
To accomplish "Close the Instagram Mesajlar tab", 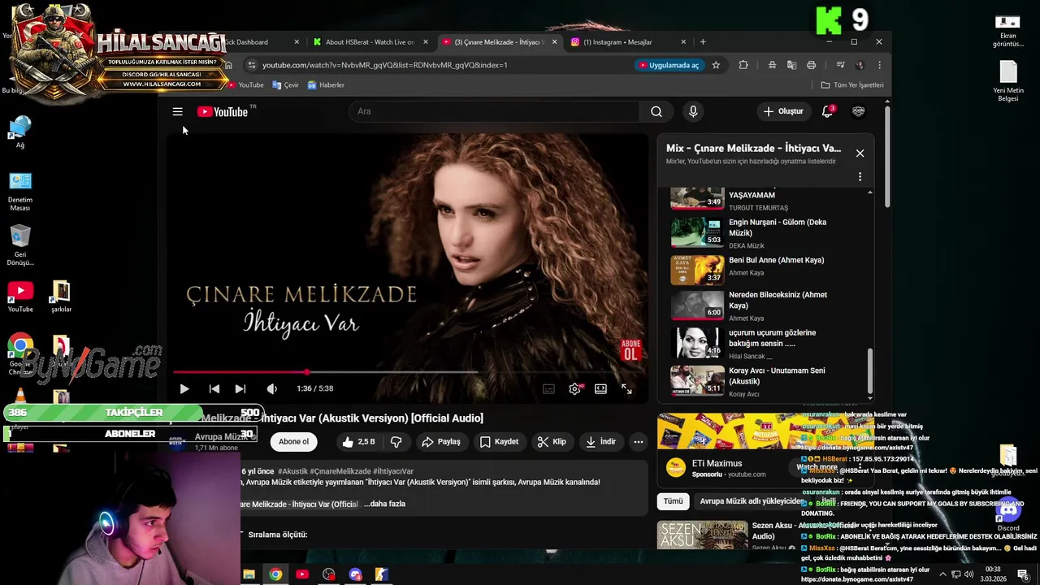I will tap(683, 42).
